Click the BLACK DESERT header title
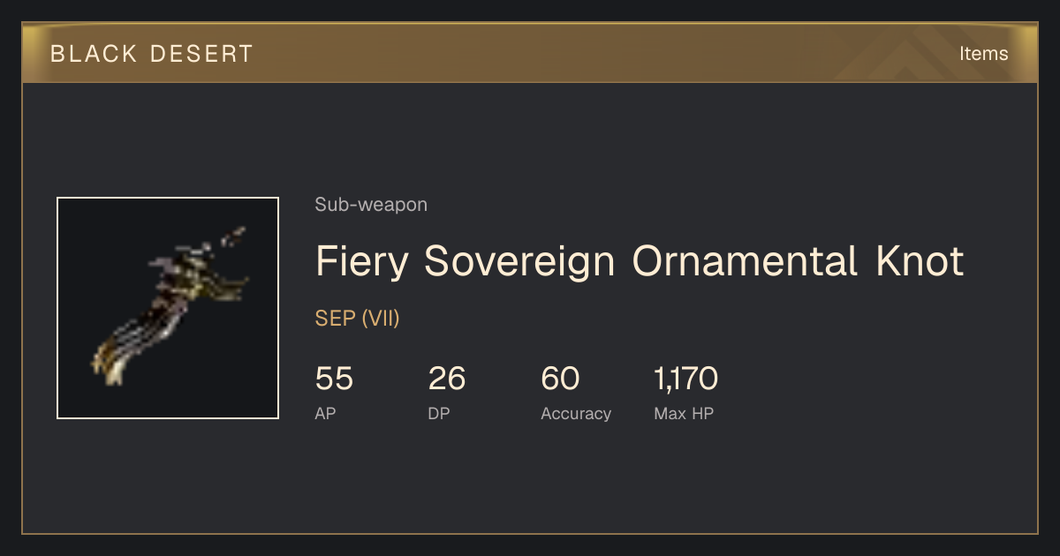 coord(152,54)
